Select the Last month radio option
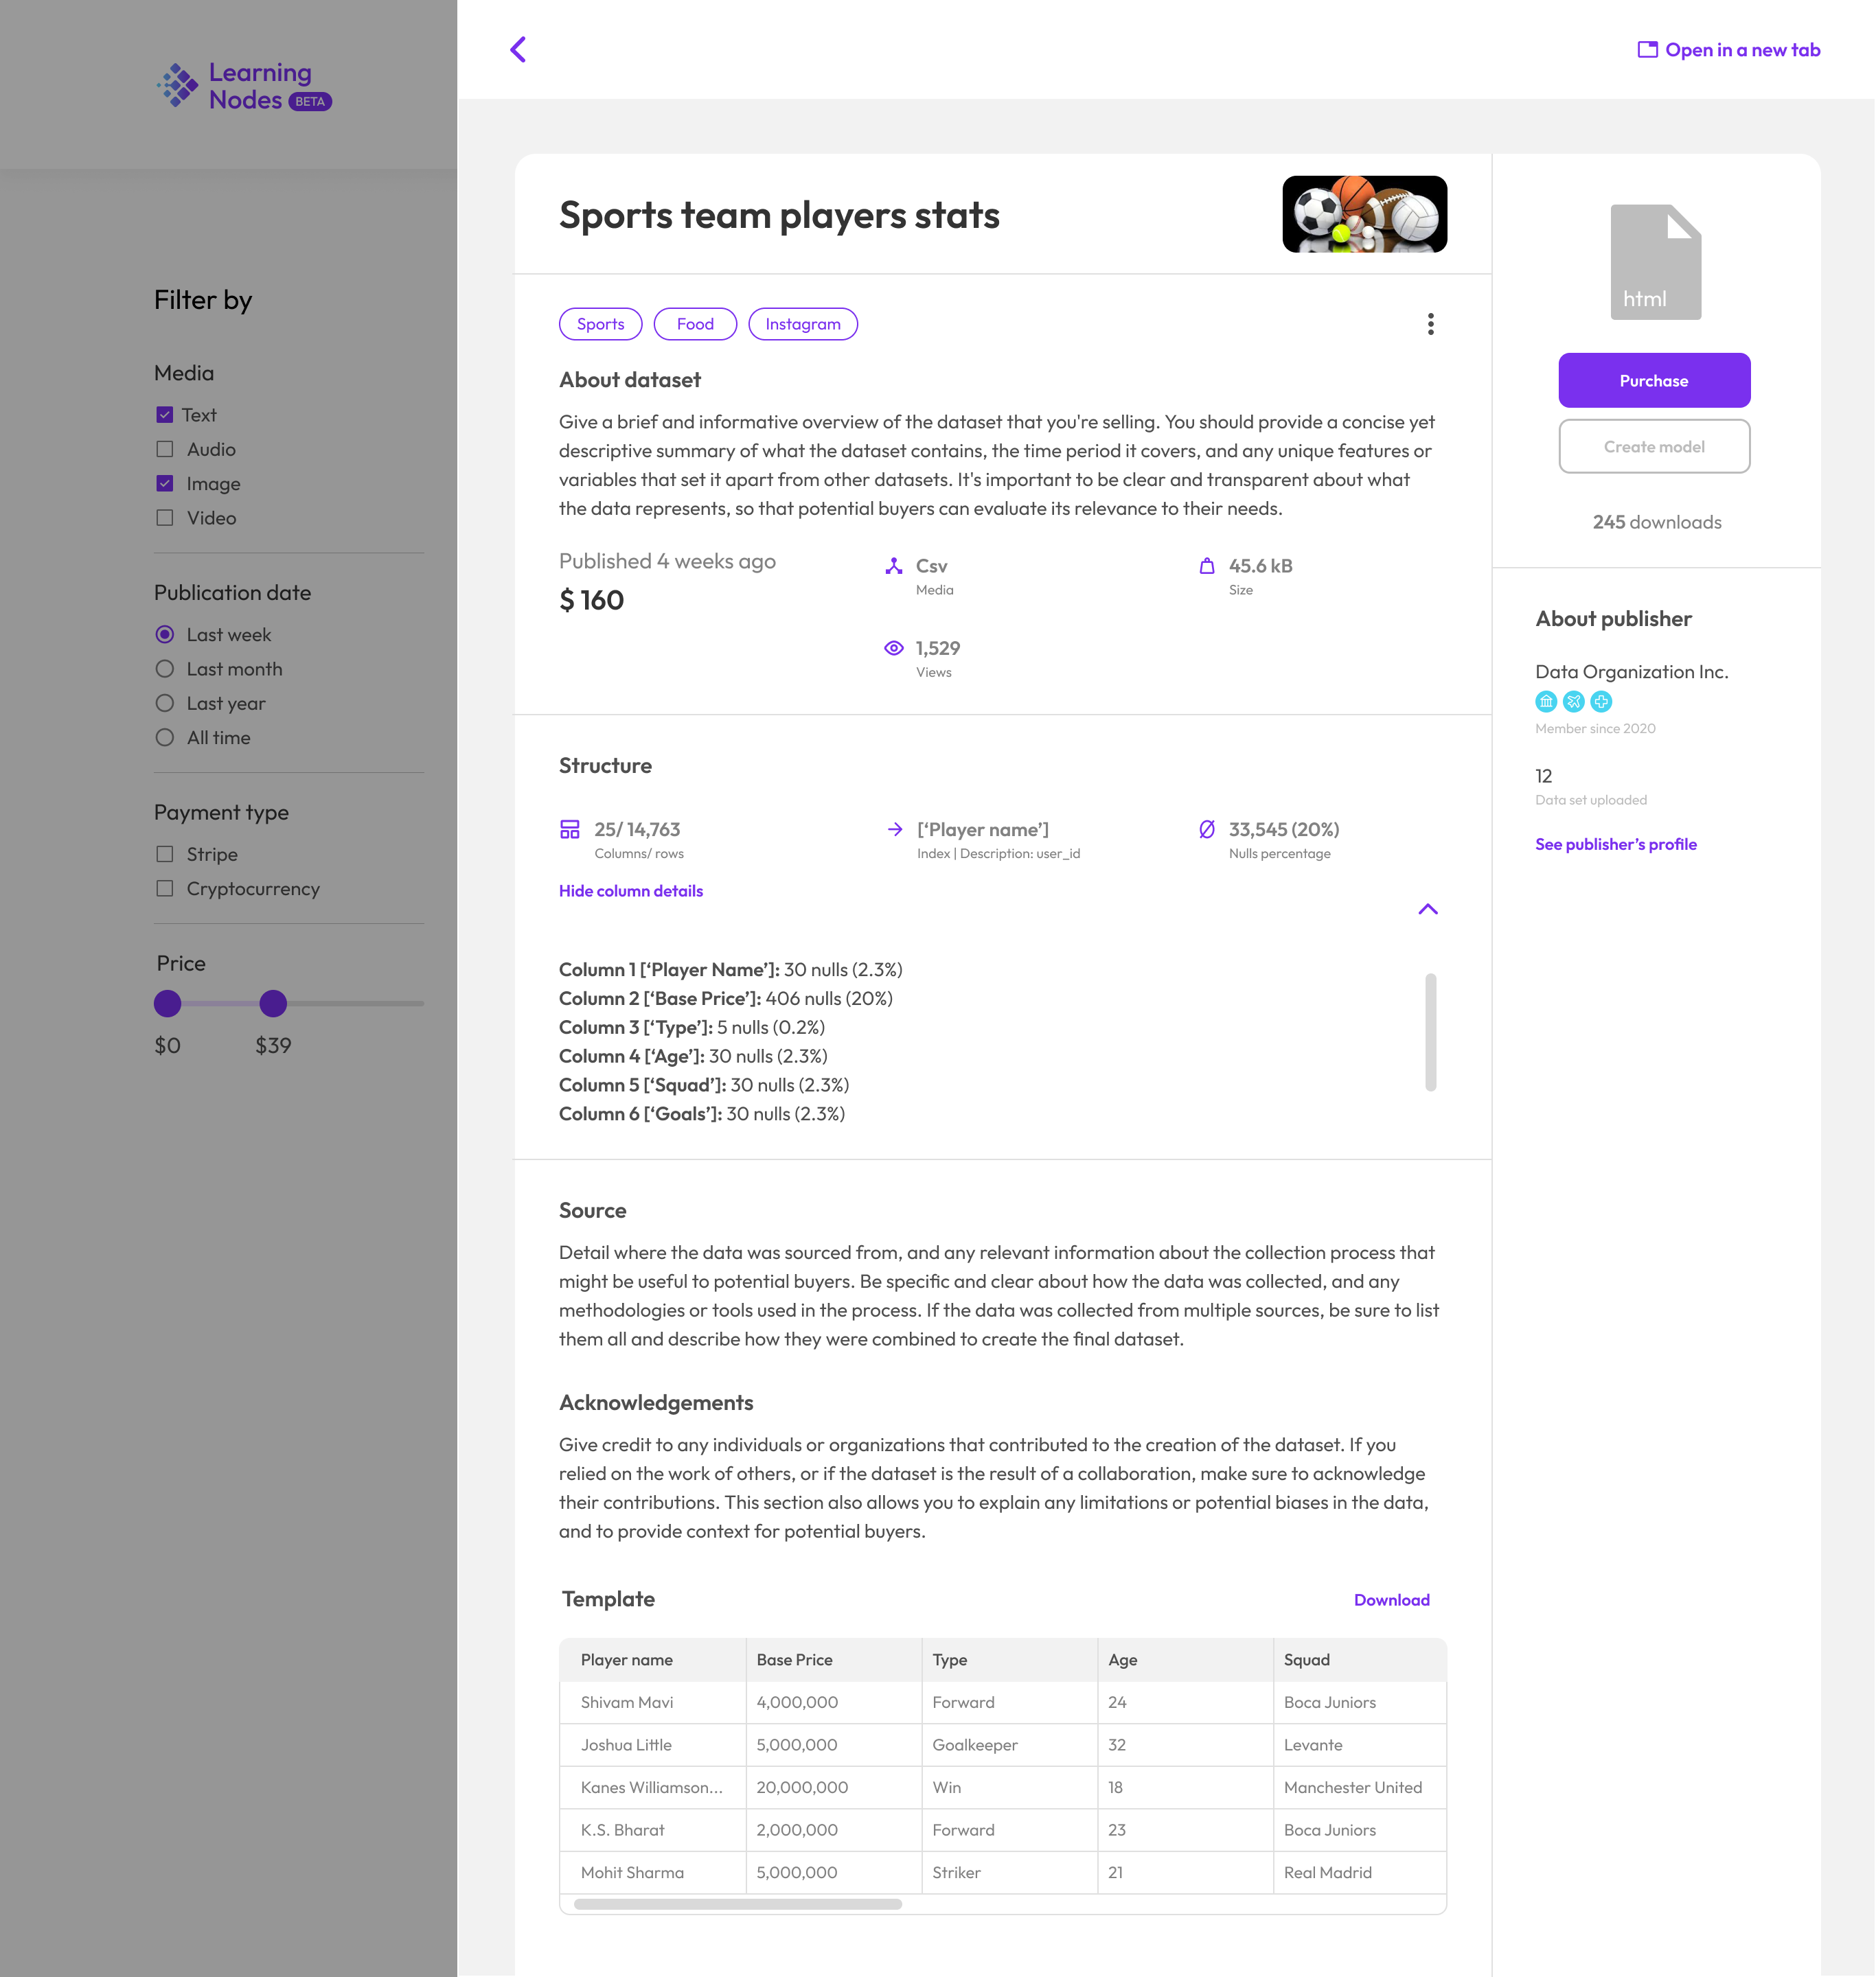The width and height of the screenshot is (1876, 1977). [165, 670]
